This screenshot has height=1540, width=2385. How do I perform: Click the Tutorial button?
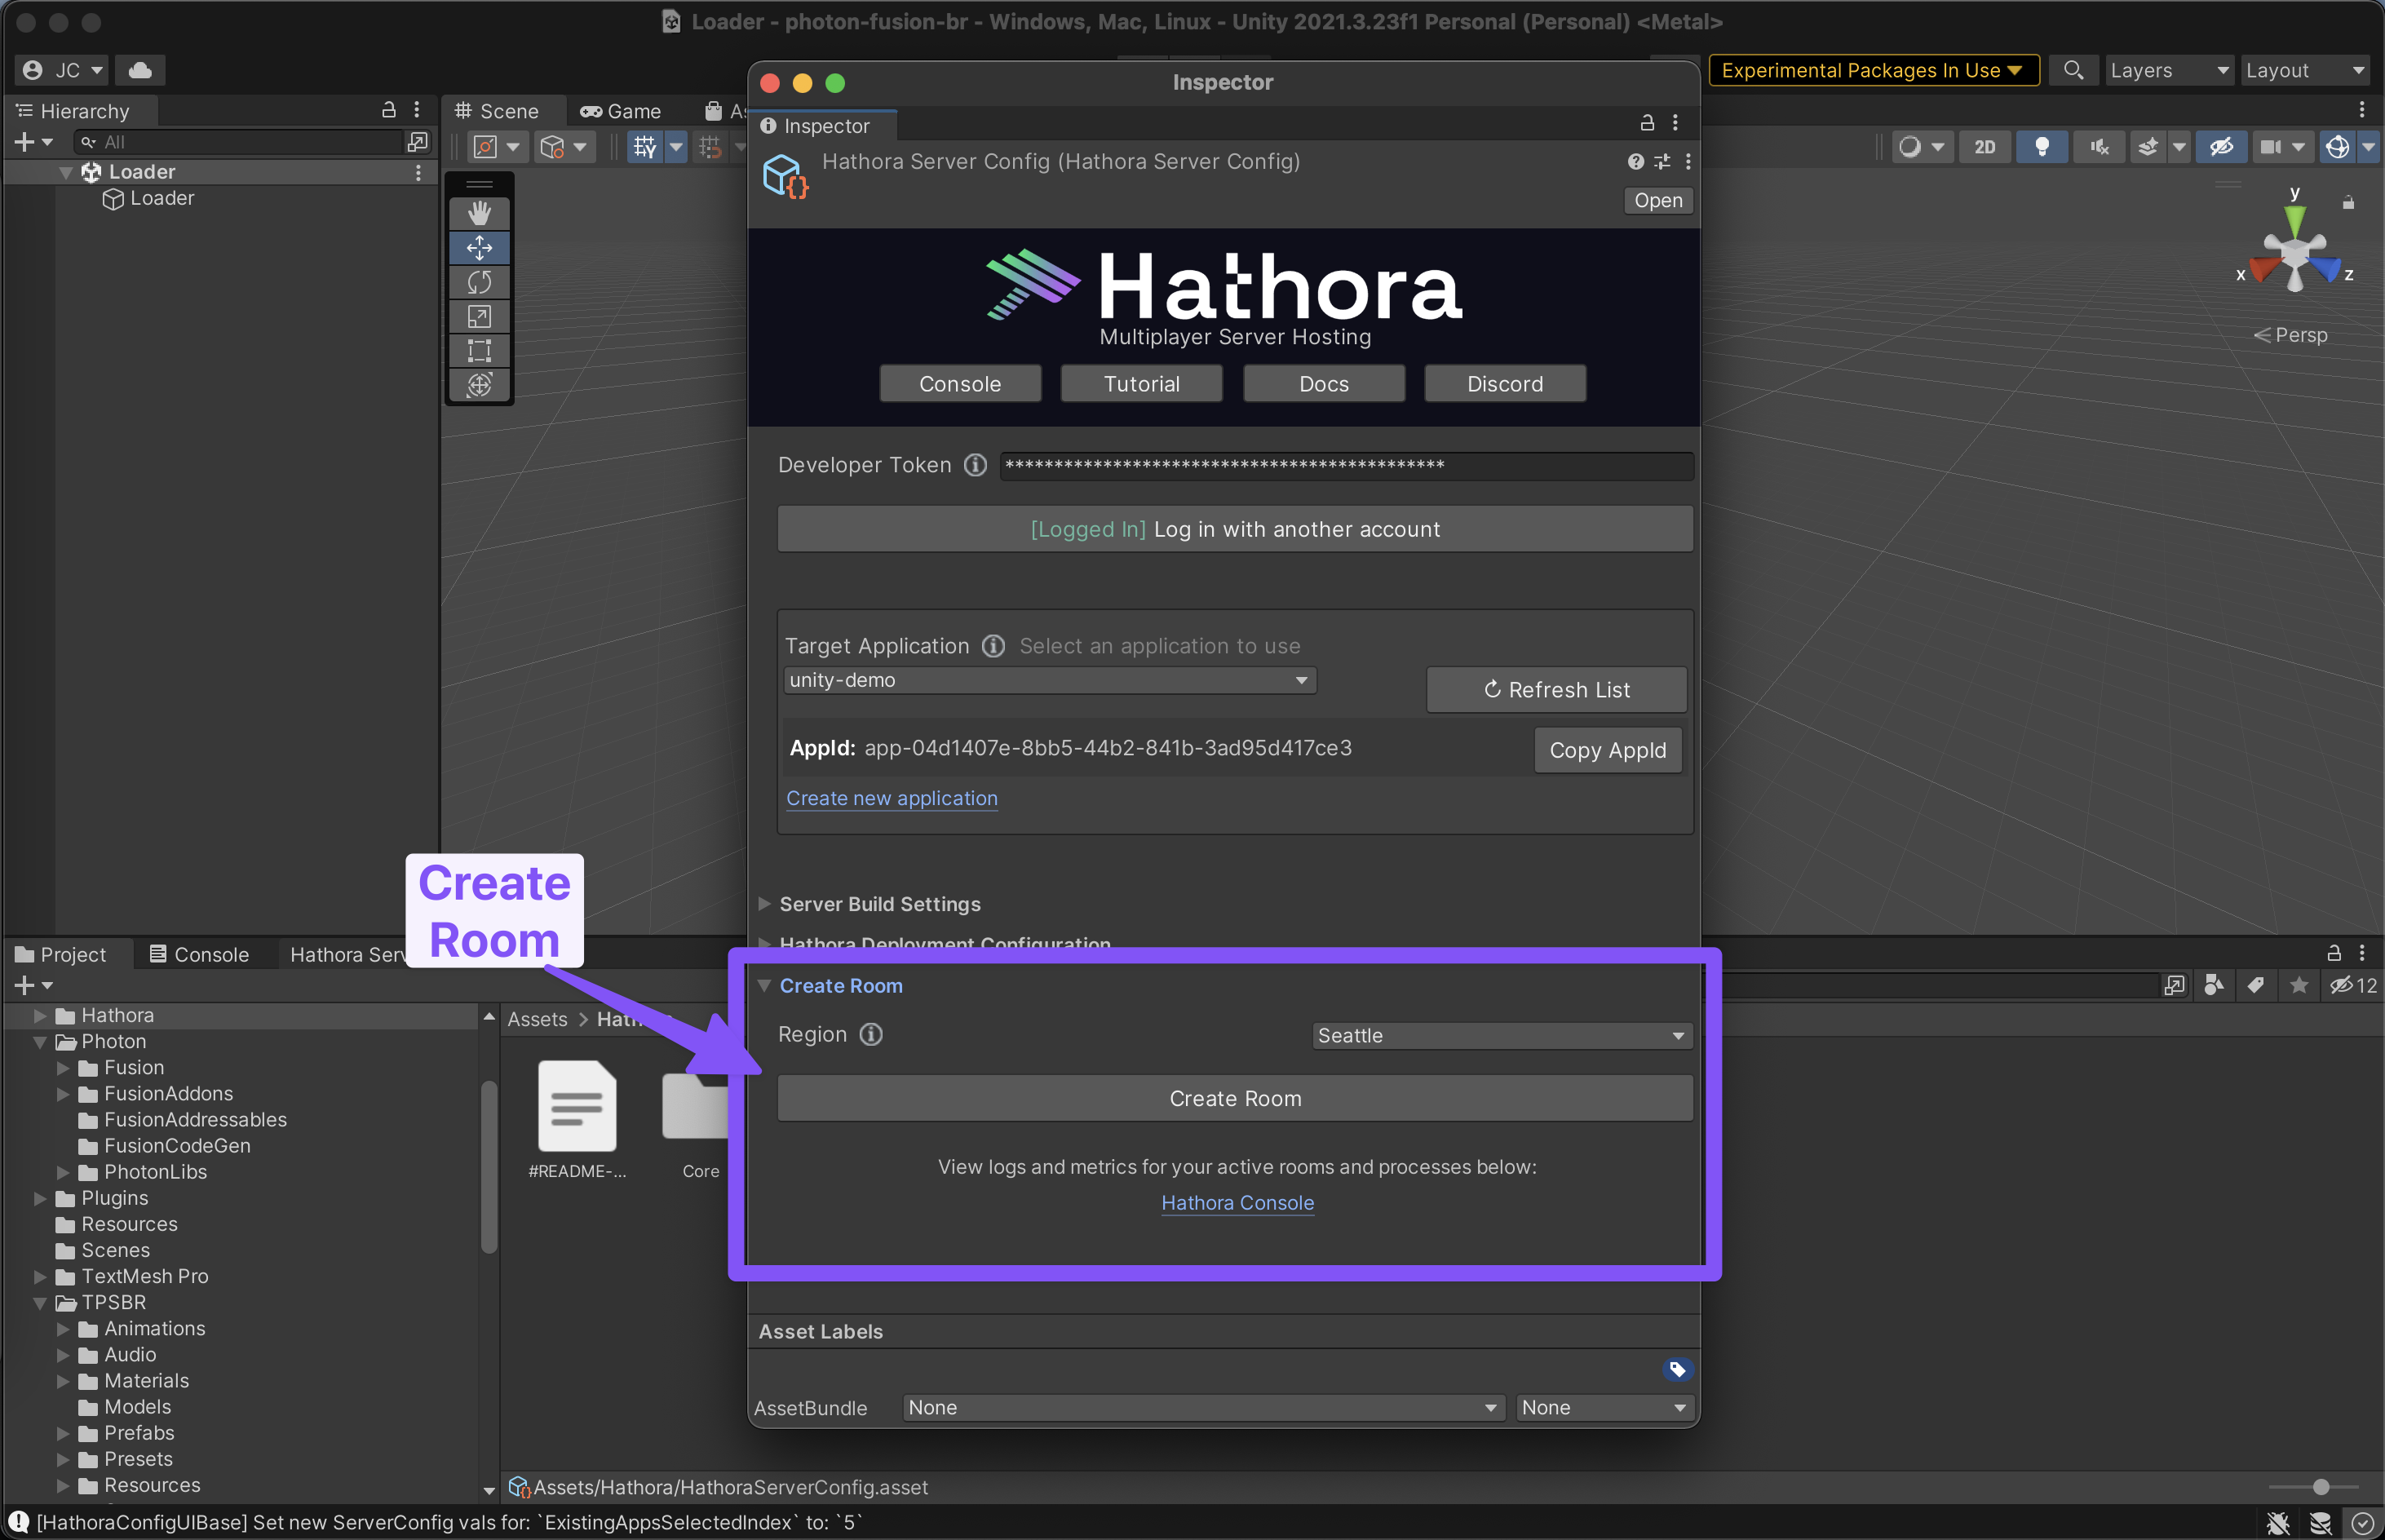point(1141,384)
